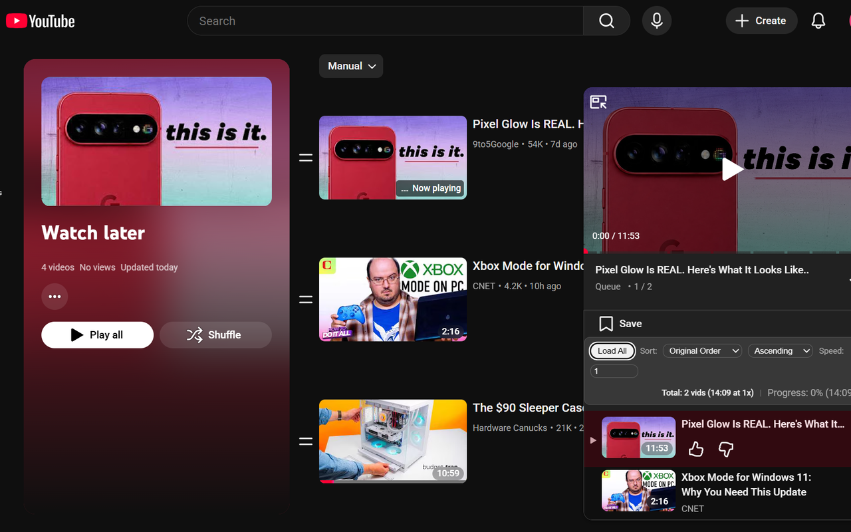This screenshot has height=532, width=851.
Task: Click the Total: 2 vids text
Action: (x=707, y=393)
